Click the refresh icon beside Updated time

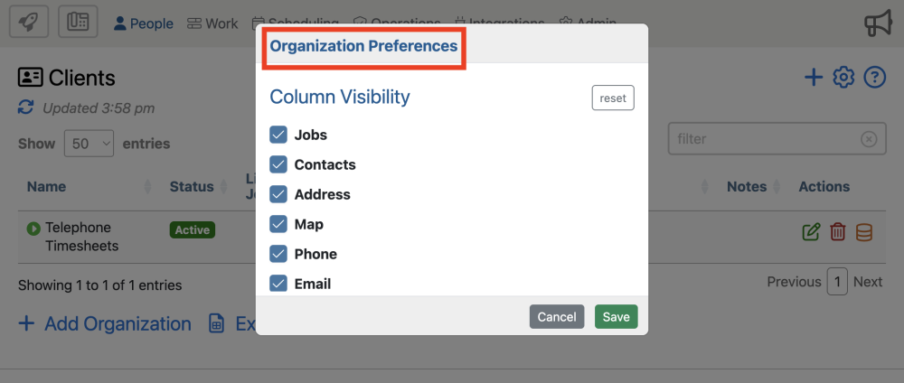(x=26, y=107)
